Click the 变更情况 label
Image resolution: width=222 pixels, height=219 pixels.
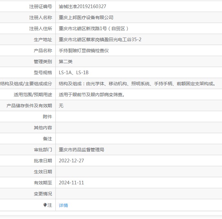pos(43,194)
